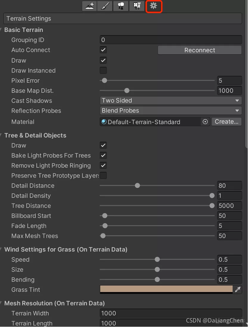Image resolution: width=248 pixels, height=327 pixels.
Task: Open the Grass Tint color swatch
Action: point(166,289)
